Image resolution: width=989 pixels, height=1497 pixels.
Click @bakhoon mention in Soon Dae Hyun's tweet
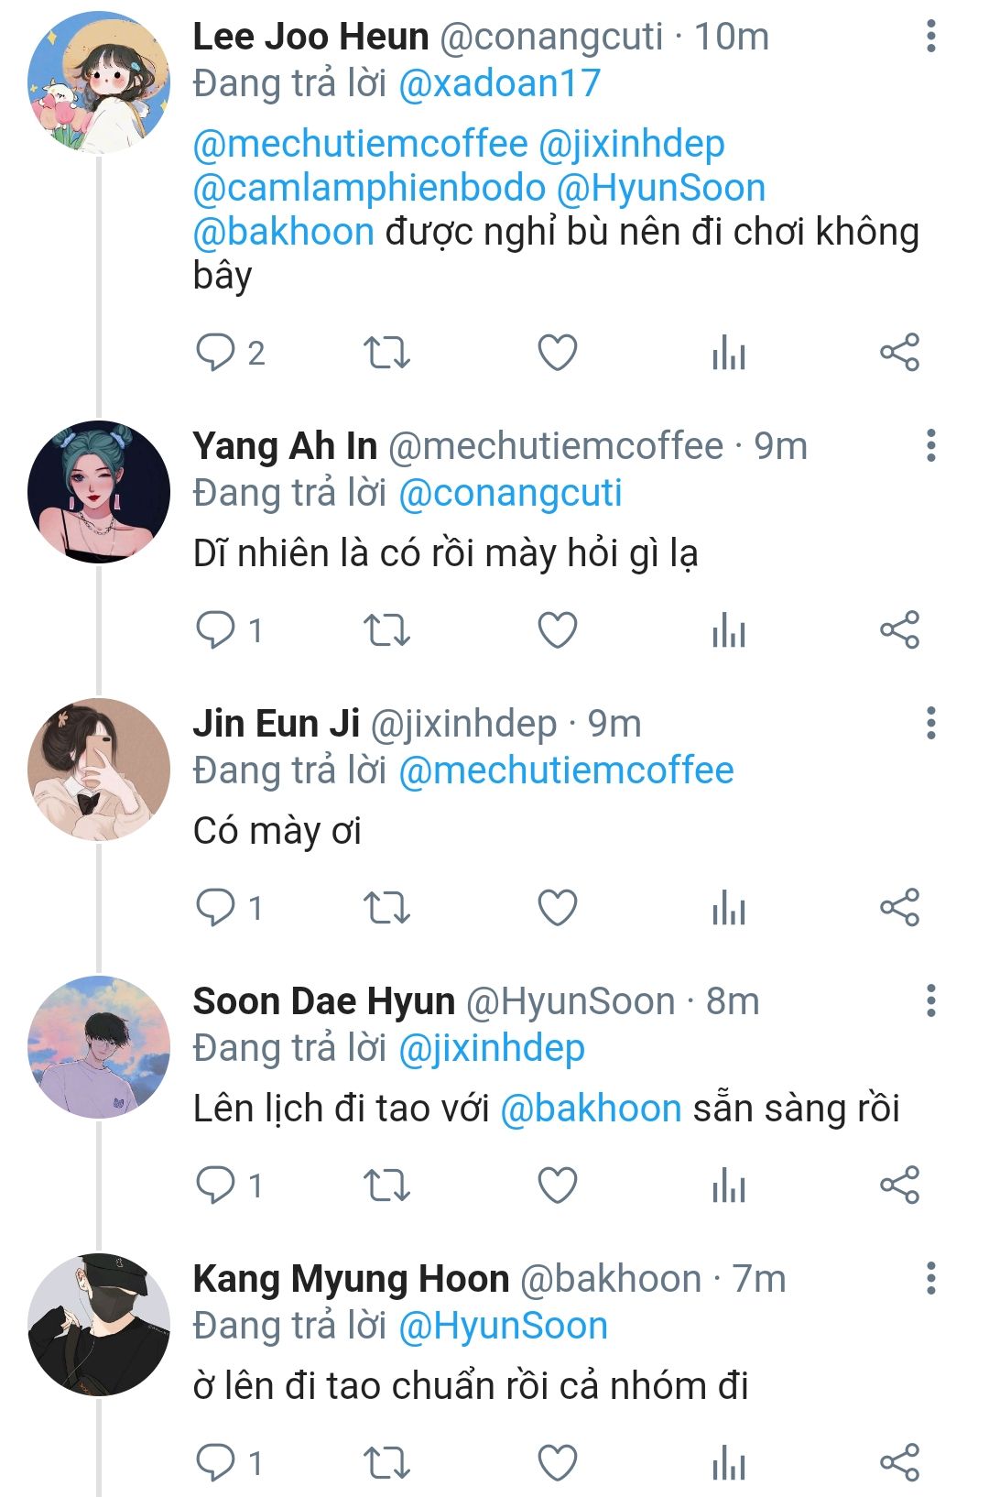click(x=591, y=1109)
